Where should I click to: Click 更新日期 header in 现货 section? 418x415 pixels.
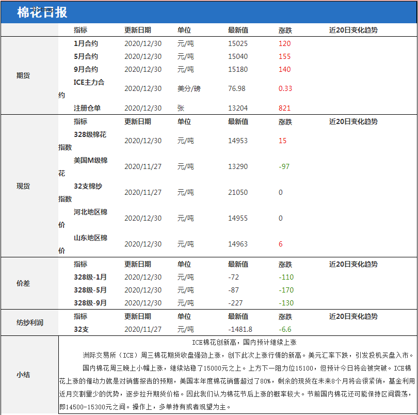point(138,122)
